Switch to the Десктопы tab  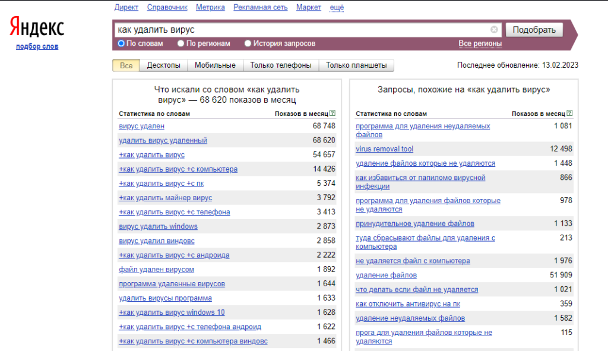164,65
